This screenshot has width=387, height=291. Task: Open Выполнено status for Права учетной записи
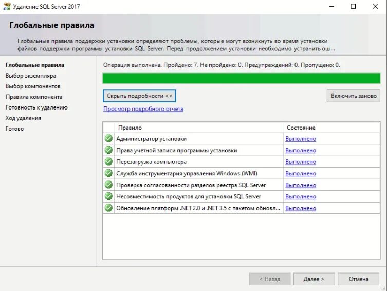click(301, 150)
